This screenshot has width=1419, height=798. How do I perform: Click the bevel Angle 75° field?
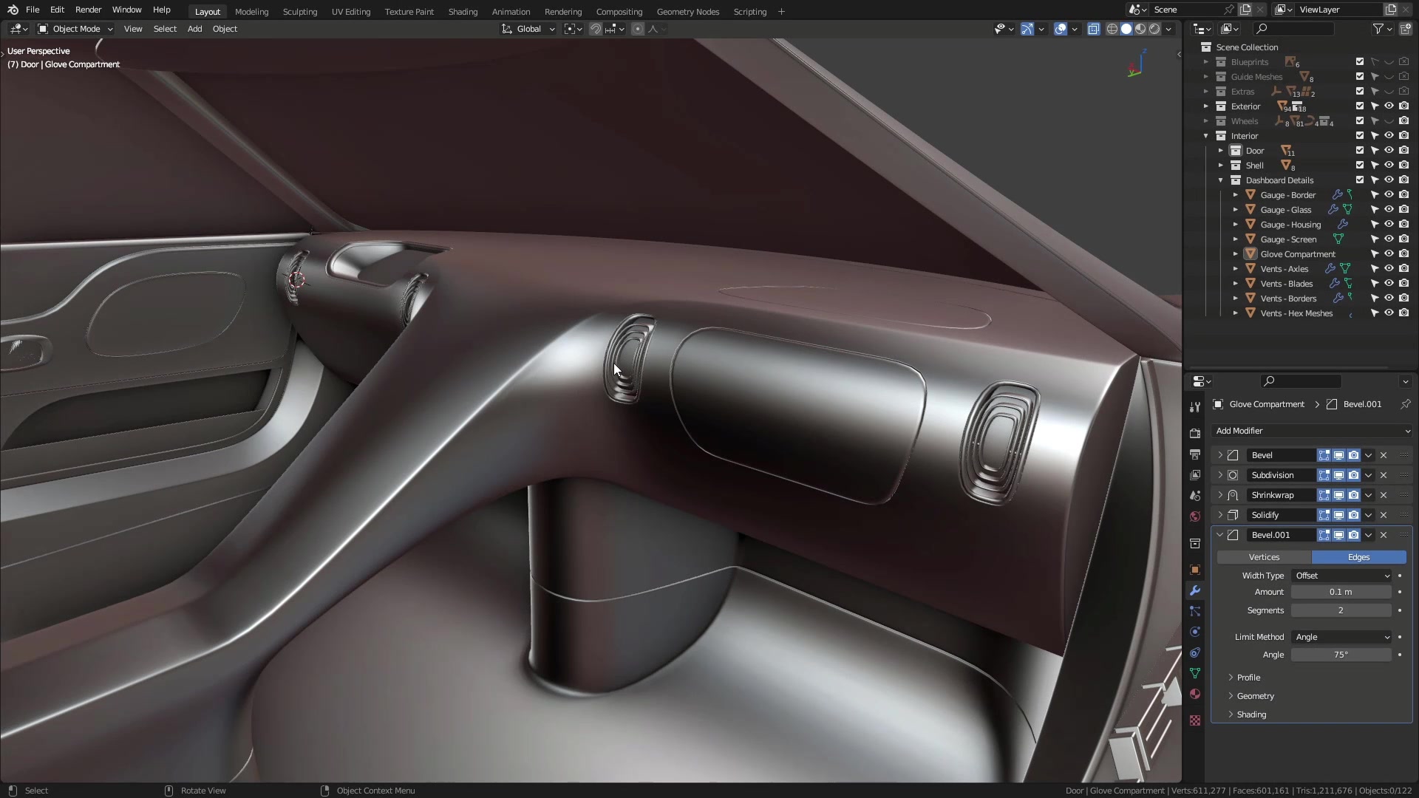click(1341, 655)
